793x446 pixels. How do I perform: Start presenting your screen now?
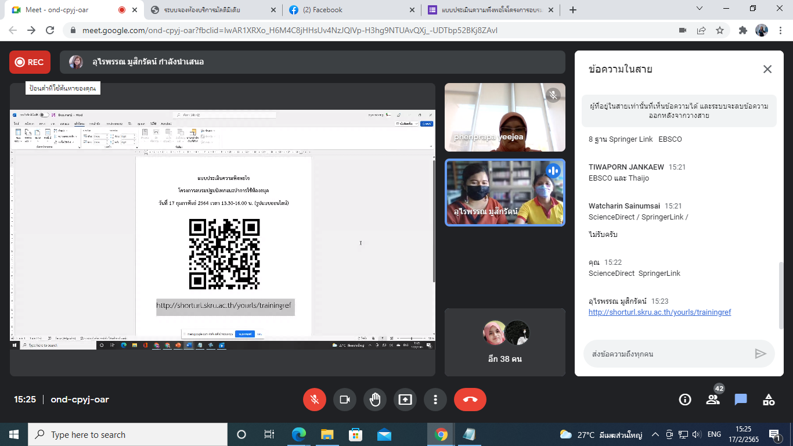click(405, 400)
